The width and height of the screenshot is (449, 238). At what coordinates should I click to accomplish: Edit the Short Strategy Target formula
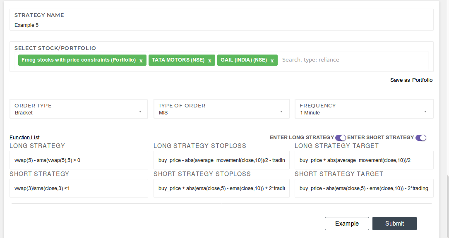point(364,188)
